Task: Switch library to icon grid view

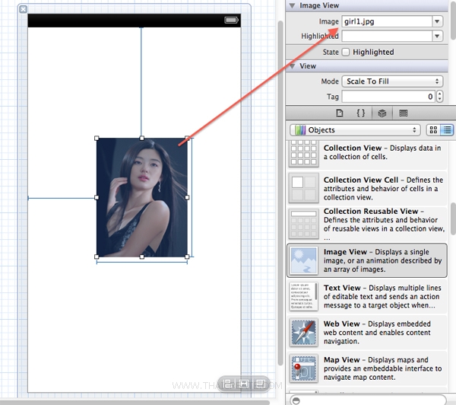Action: [433, 130]
